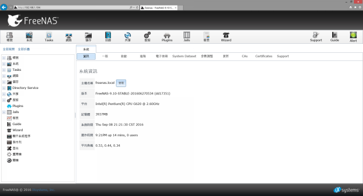Click the load average 0.53, 0.44, 0.34

coord(108,145)
